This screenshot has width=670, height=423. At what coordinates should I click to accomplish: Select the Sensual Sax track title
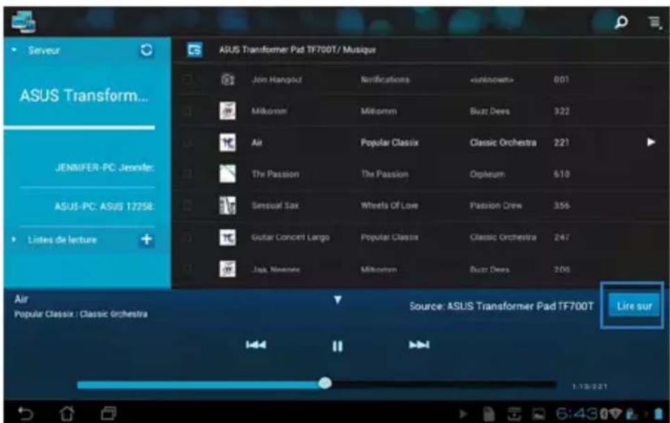pos(275,206)
